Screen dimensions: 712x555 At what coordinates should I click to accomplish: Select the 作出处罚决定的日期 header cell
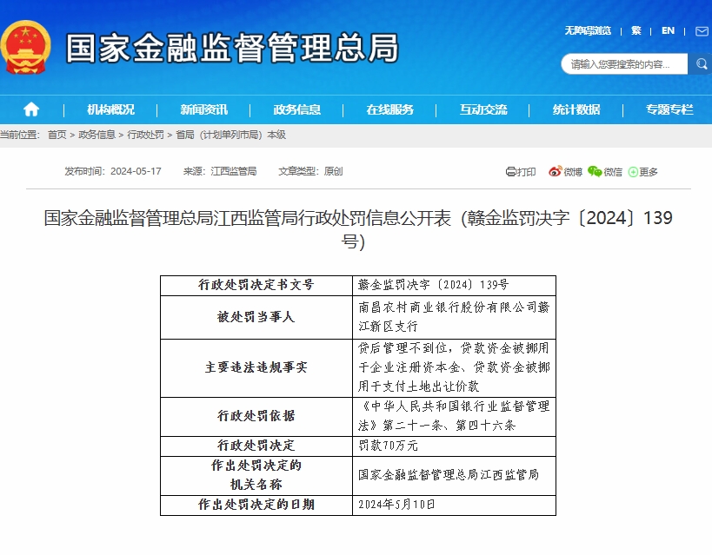[256, 505]
